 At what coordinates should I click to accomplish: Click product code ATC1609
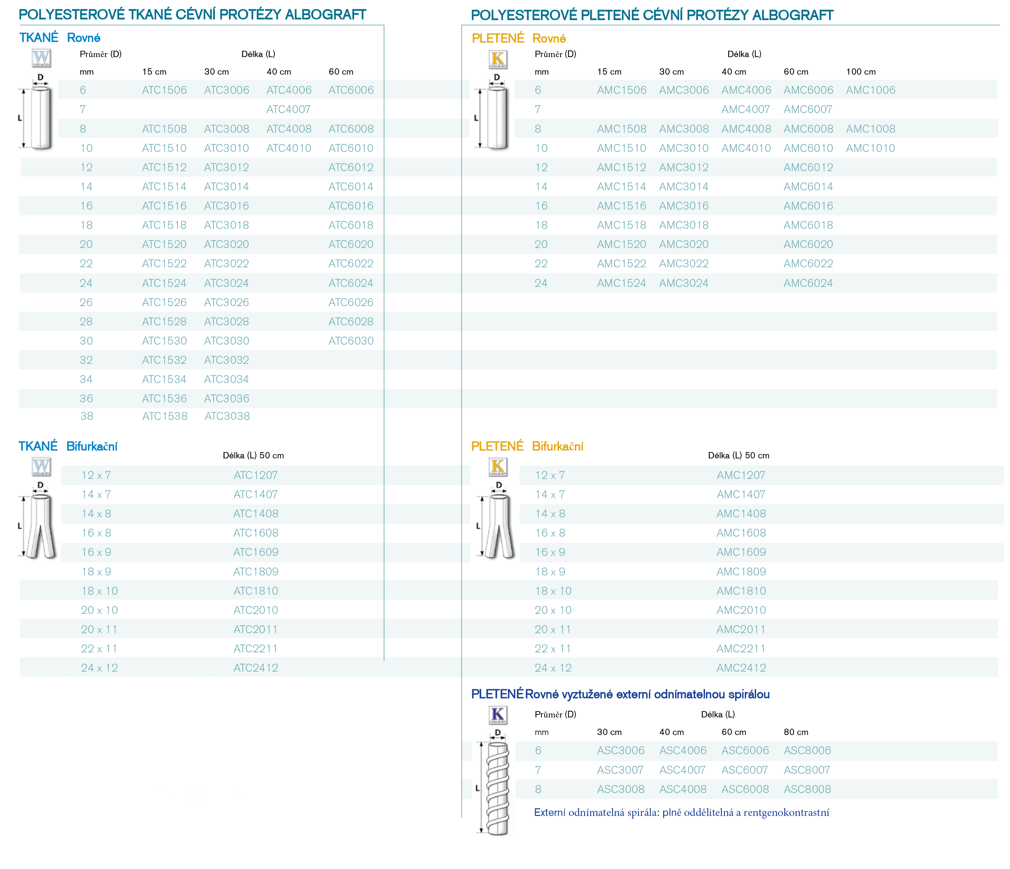coord(256,552)
